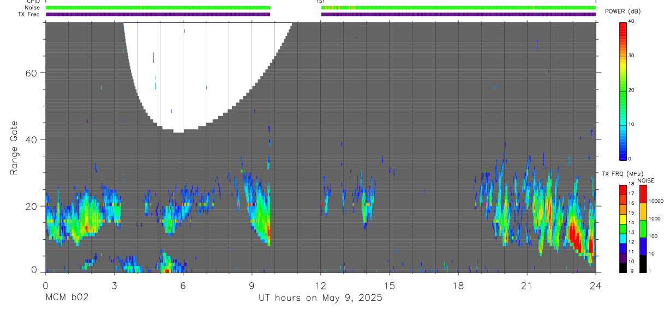Pick the yellow swatch in NOISE legend
Screen dimensions: 670x309
(643, 211)
